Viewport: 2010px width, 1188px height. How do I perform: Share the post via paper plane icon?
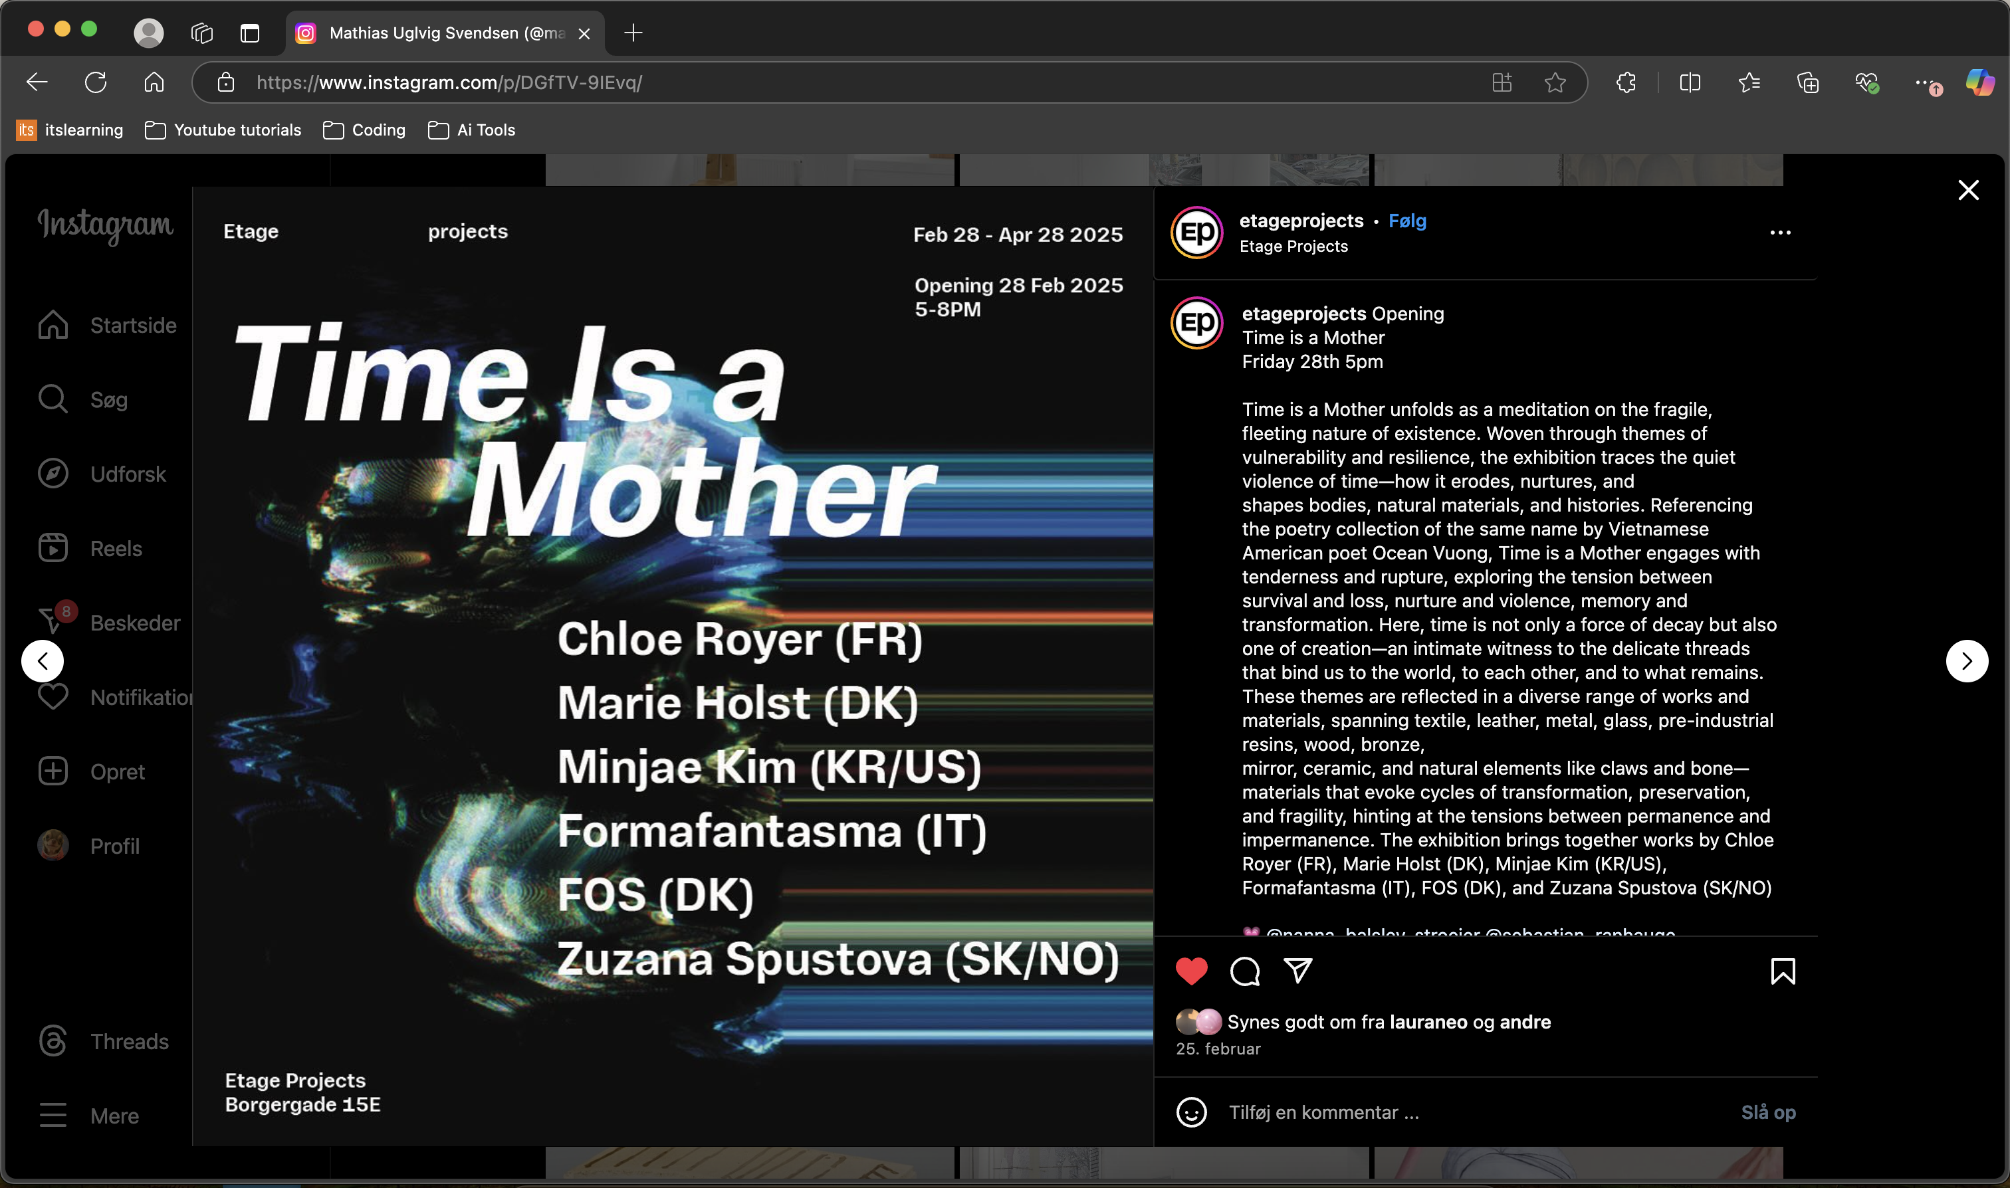[x=1297, y=970]
